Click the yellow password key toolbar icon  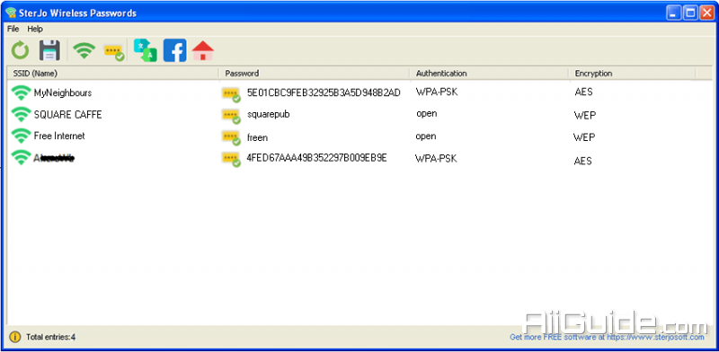(114, 52)
